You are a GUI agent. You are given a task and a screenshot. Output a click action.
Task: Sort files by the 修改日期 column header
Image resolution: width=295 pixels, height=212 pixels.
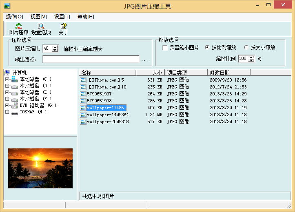point(229,72)
